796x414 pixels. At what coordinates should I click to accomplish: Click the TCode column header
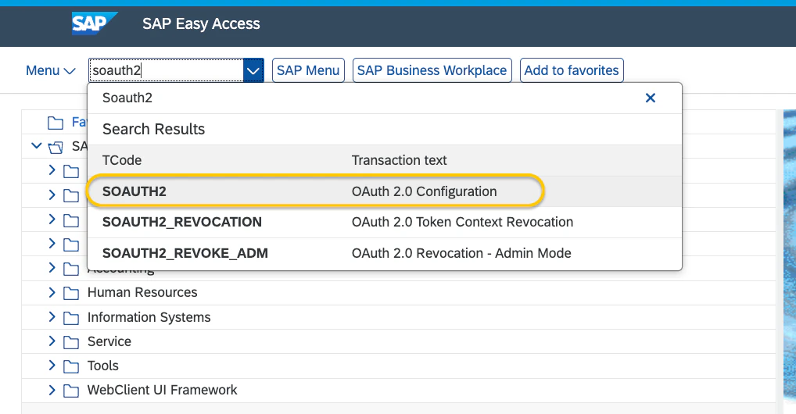(x=122, y=160)
